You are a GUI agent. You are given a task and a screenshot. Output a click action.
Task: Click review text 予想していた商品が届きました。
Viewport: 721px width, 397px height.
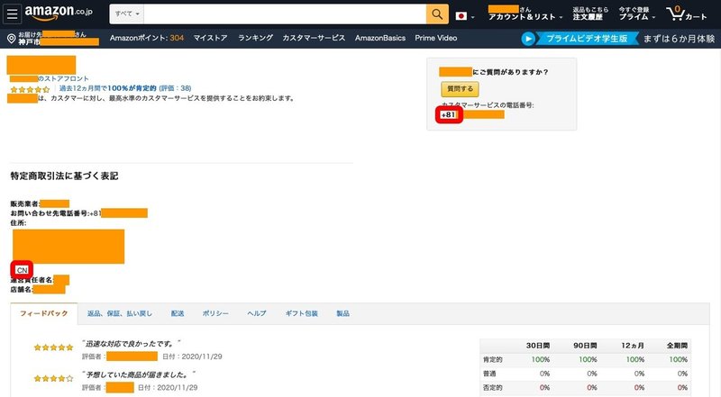pyautogui.click(x=139, y=374)
